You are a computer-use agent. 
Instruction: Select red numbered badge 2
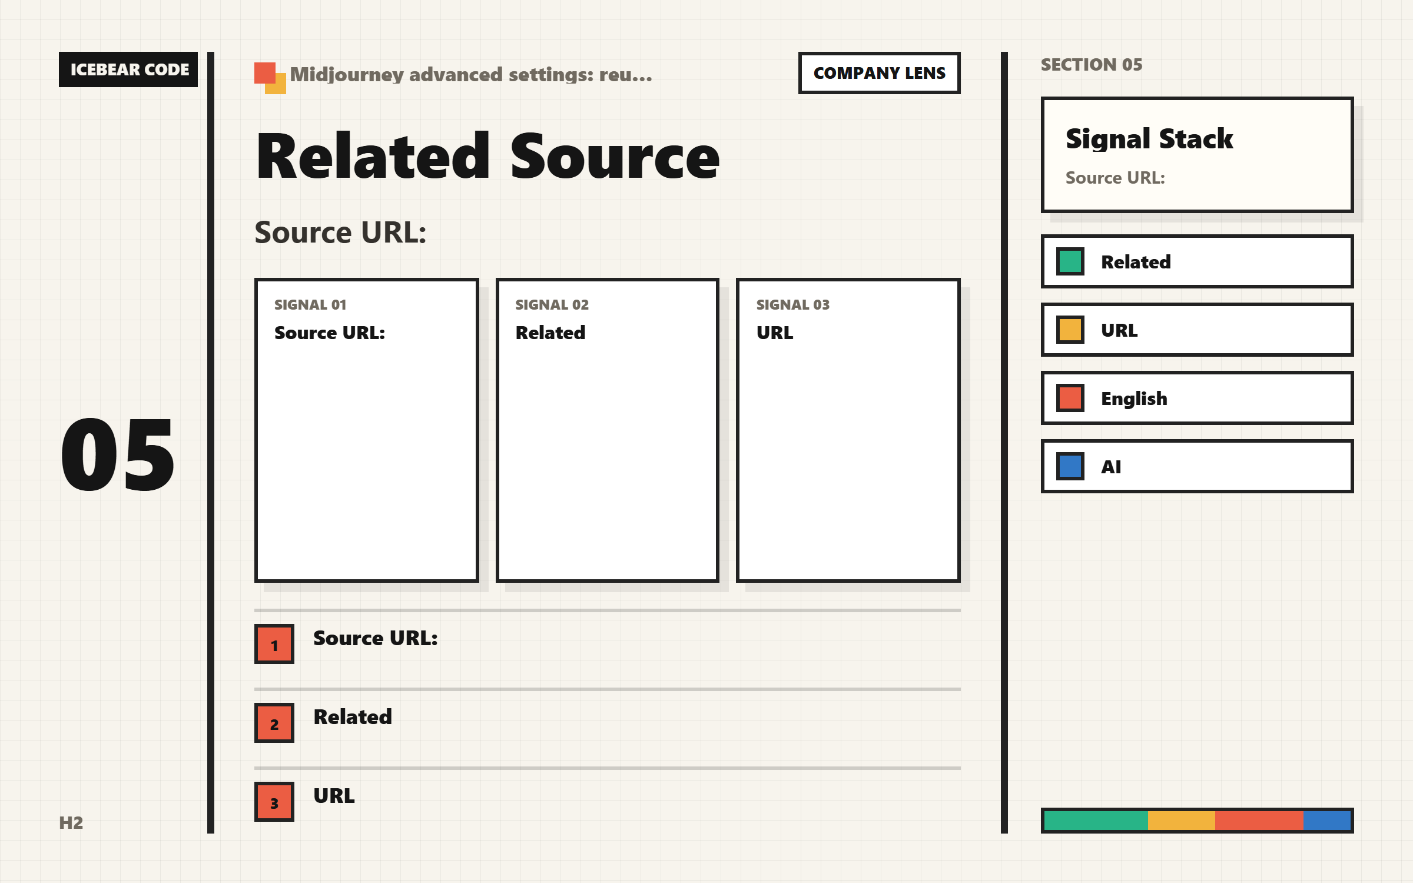(x=274, y=723)
